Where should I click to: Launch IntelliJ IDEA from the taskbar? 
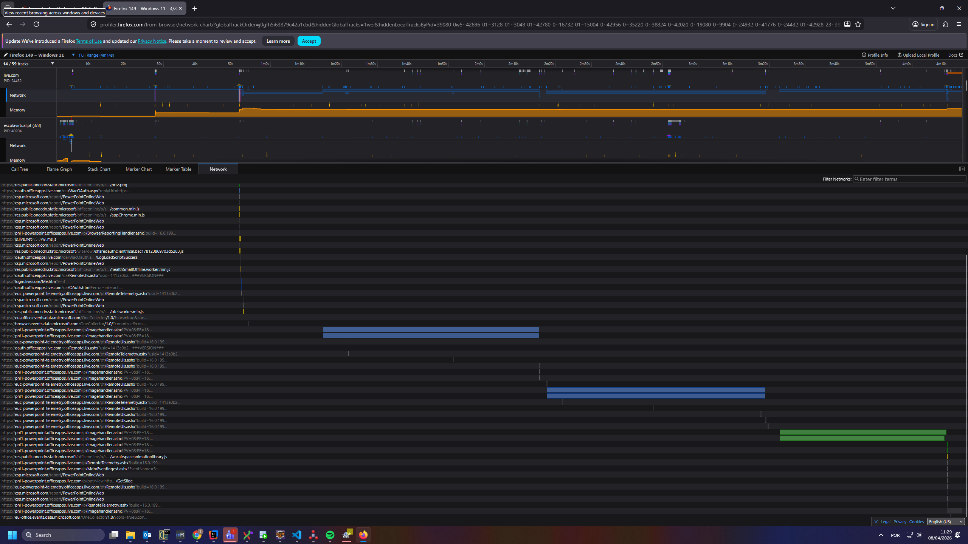(214, 535)
